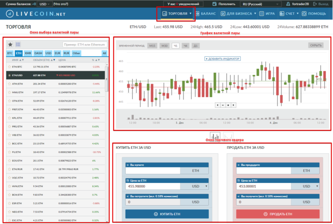Select the RUR market tab
The width and height of the screenshot is (333, 224).
tap(67, 53)
